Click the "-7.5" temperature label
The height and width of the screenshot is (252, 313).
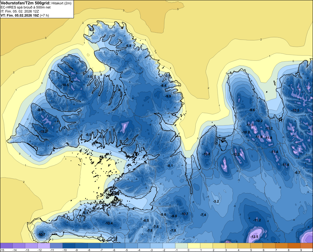tap(156, 227)
